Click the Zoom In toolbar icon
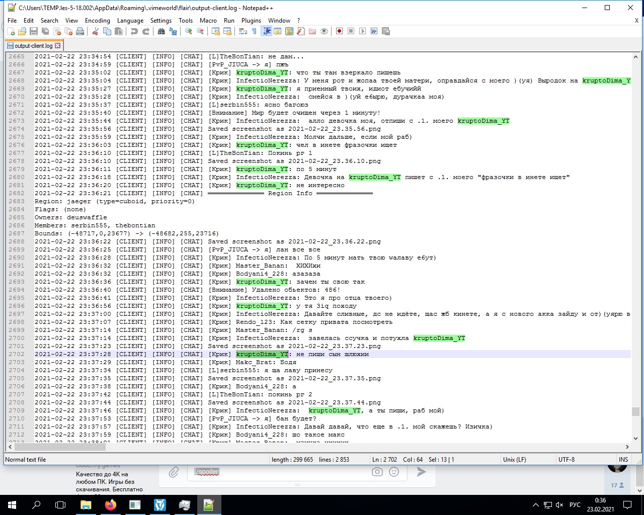 189,31
